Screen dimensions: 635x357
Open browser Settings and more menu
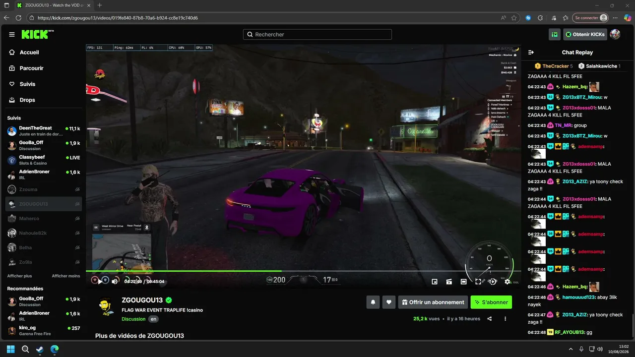pyautogui.click(x=615, y=18)
